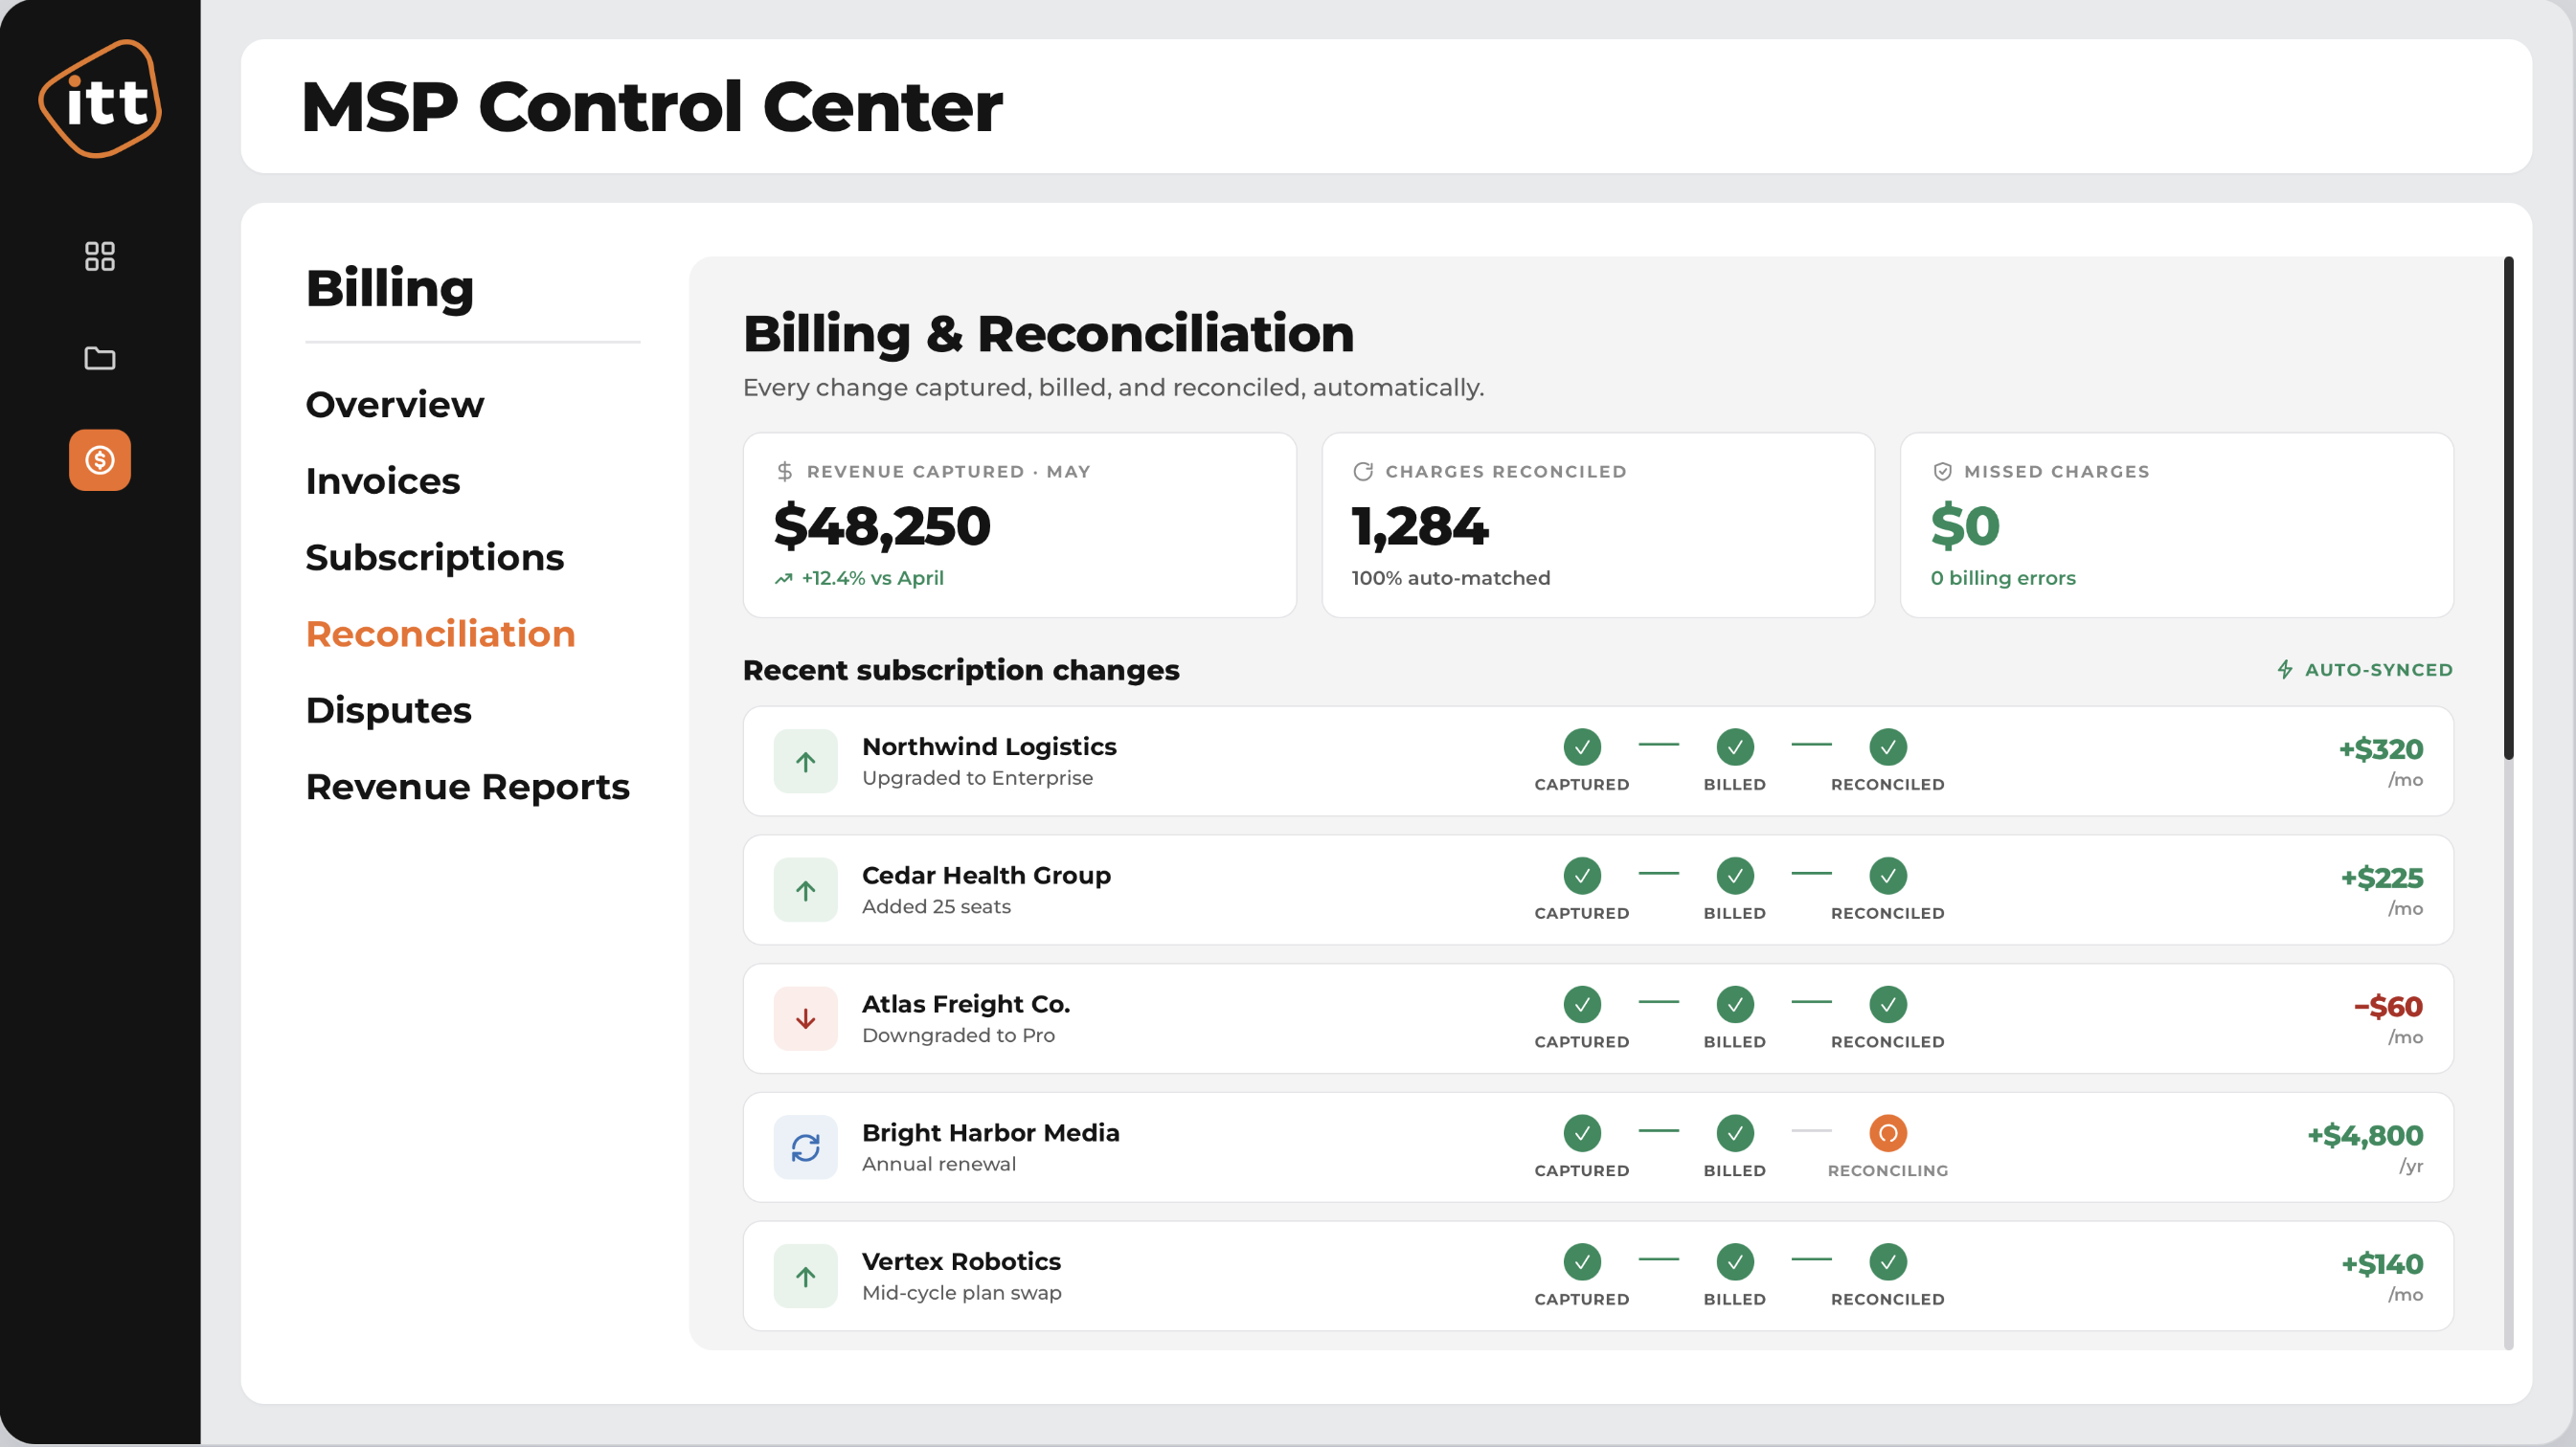Image resolution: width=2576 pixels, height=1447 pixels.
Task: Select Reconciliation in billing menu
Action: click(x=441, y=634)
